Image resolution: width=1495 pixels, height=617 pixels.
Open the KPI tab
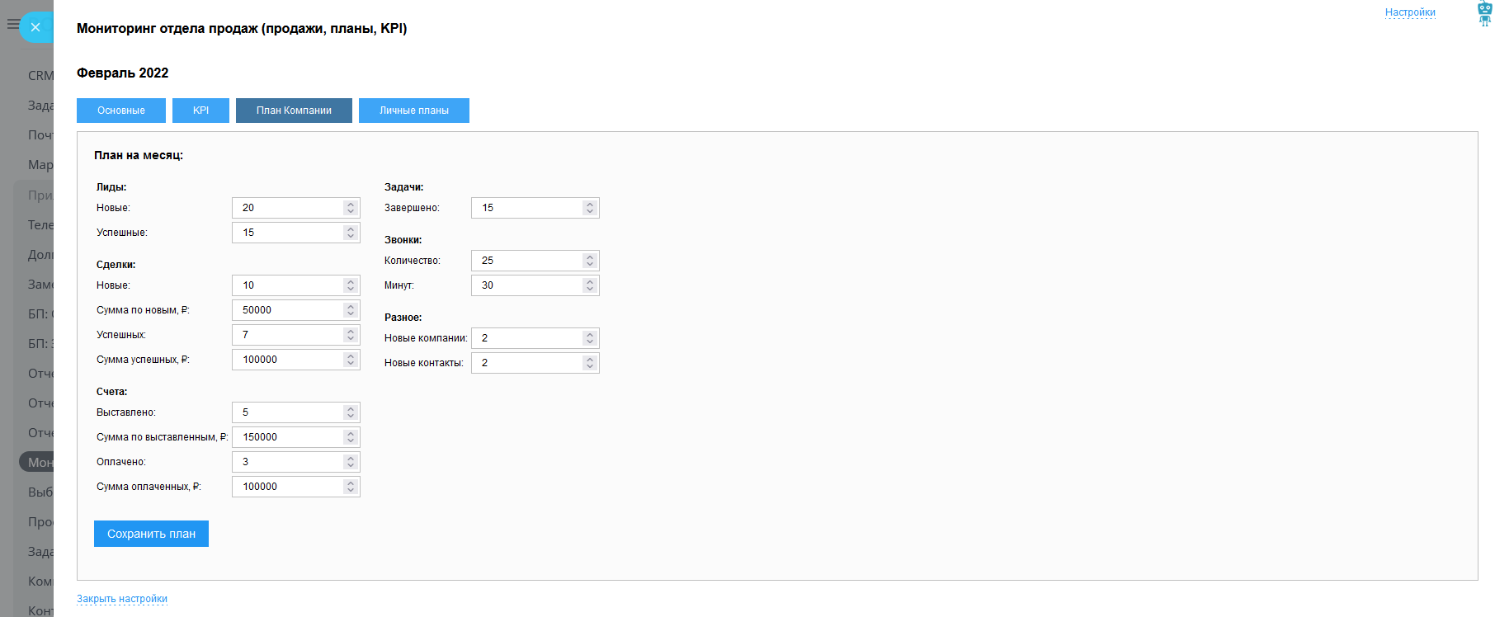pyautogui.click(x=200, y=111)
